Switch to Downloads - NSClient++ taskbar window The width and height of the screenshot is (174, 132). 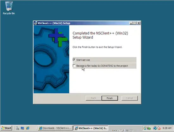point(55,128)
